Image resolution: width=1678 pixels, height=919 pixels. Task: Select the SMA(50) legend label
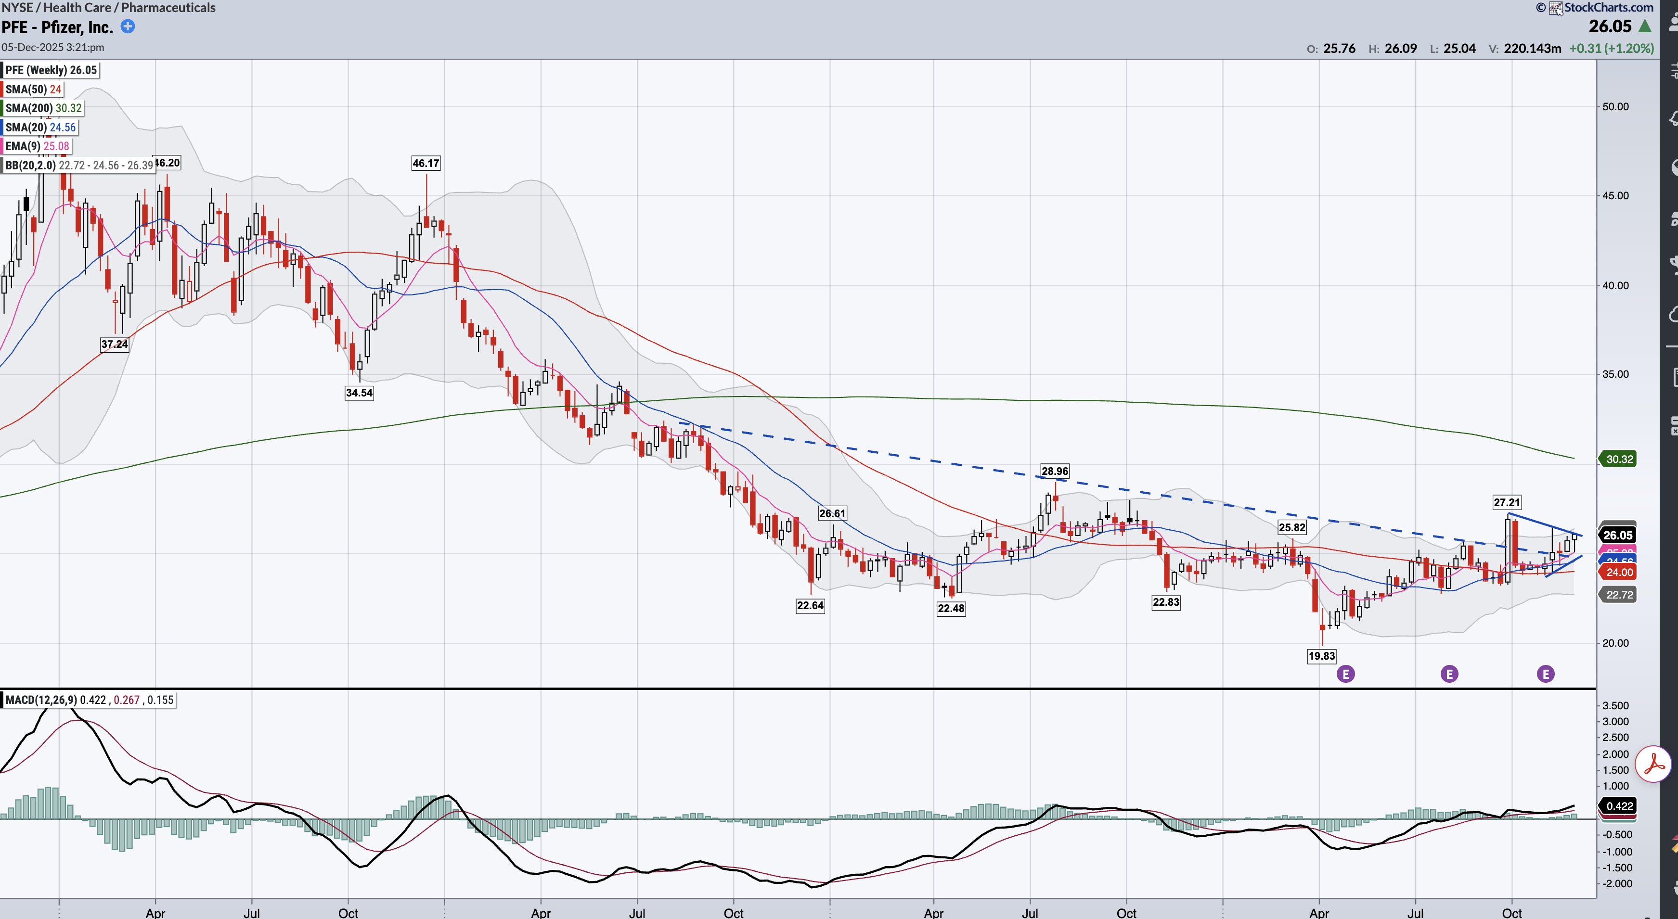pos(33,89)
